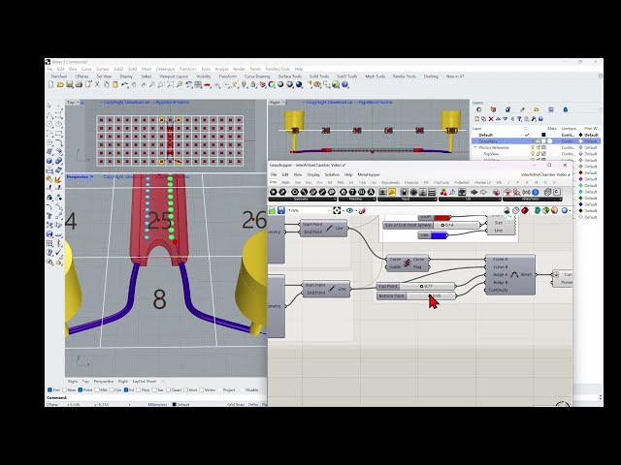The image size is (621, 465).
Task: Switch to the LayOut Sheet viewport tab
Action: (x=145, y=382)
